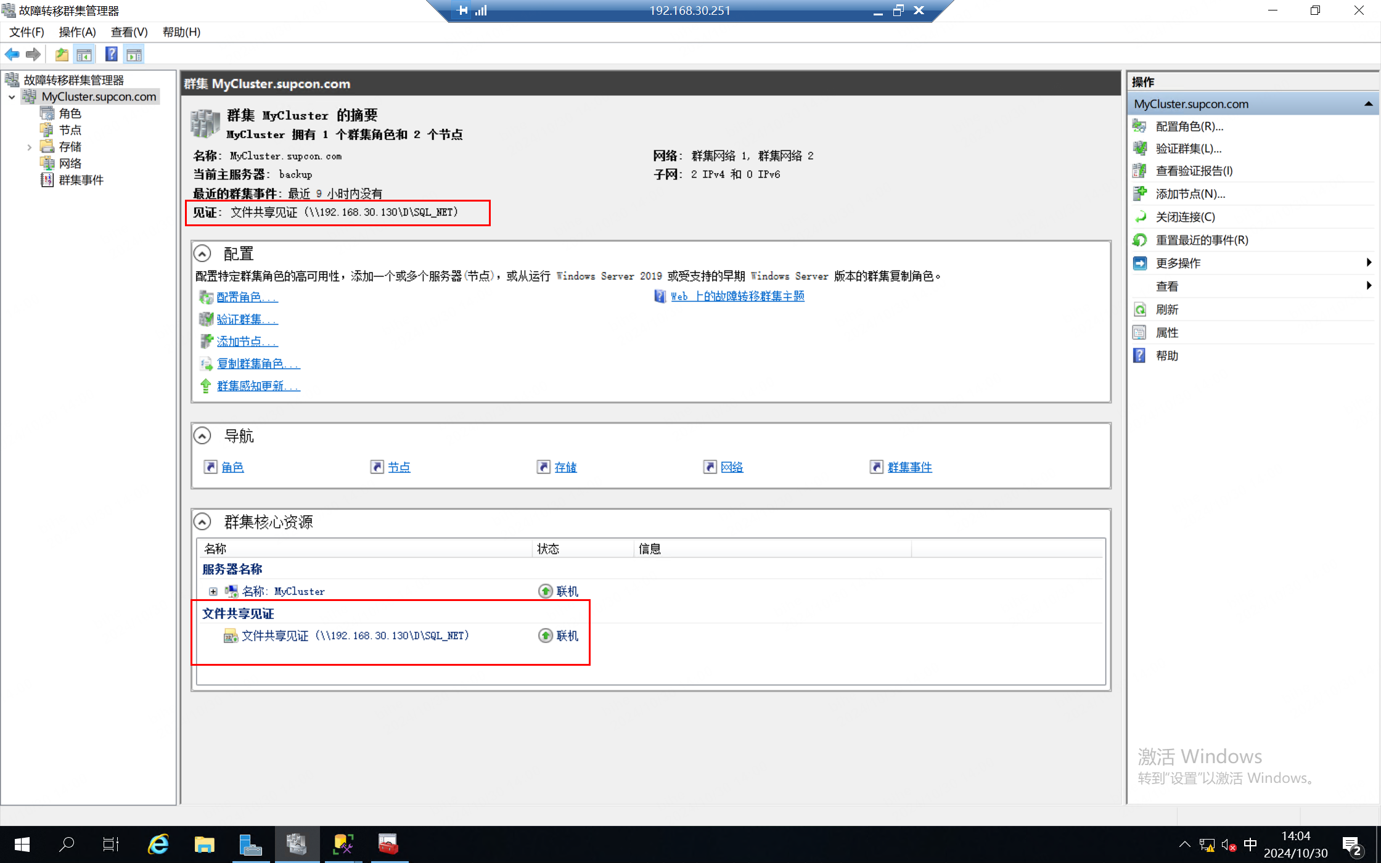
Task: Collapse the 配置 section
Action: click(202, 253)
